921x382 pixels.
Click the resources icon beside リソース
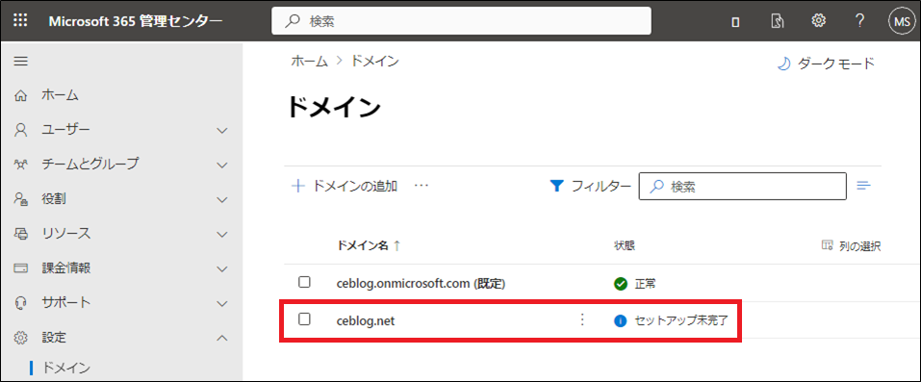tap(20, 233)
